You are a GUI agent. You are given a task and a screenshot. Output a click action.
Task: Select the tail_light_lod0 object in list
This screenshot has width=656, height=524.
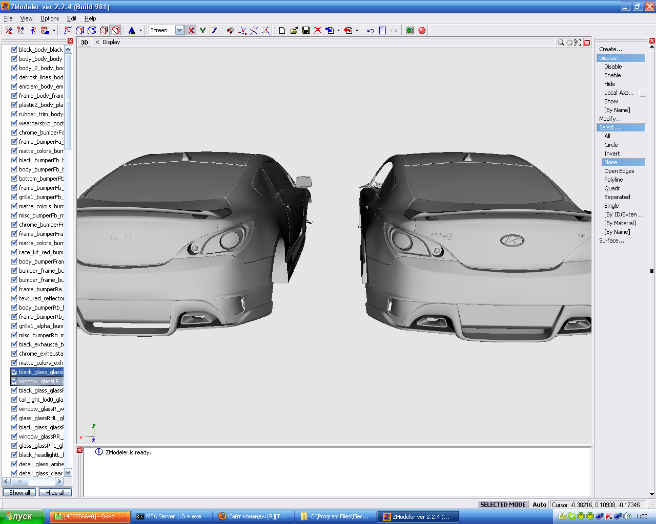click(x=41, y=400)
